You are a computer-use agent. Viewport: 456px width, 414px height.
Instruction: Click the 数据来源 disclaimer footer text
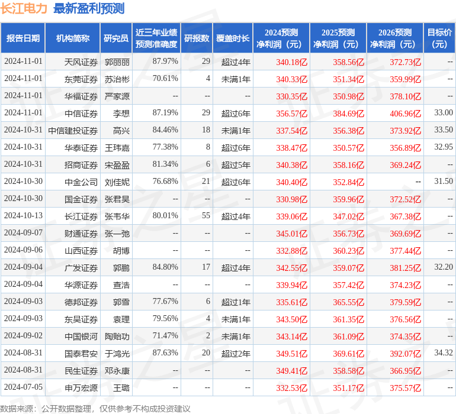[x=95, y=409]
